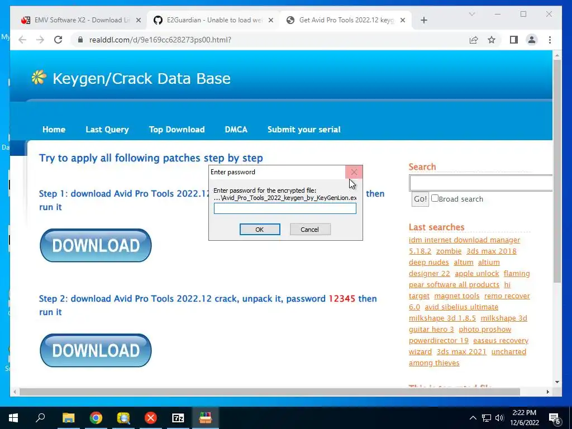Open Last Query page

(x=107, y=130)
